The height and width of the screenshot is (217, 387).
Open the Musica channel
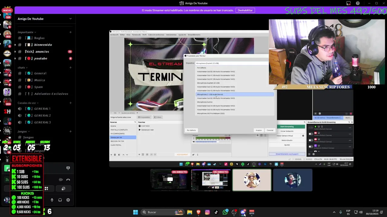pyautogui.click(x=45, y=80)
